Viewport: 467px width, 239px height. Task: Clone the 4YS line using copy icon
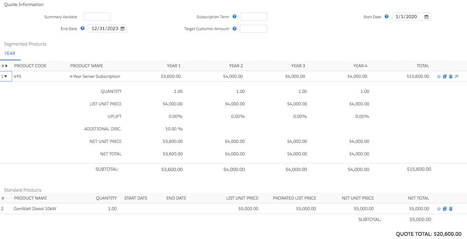coord(445,77)
